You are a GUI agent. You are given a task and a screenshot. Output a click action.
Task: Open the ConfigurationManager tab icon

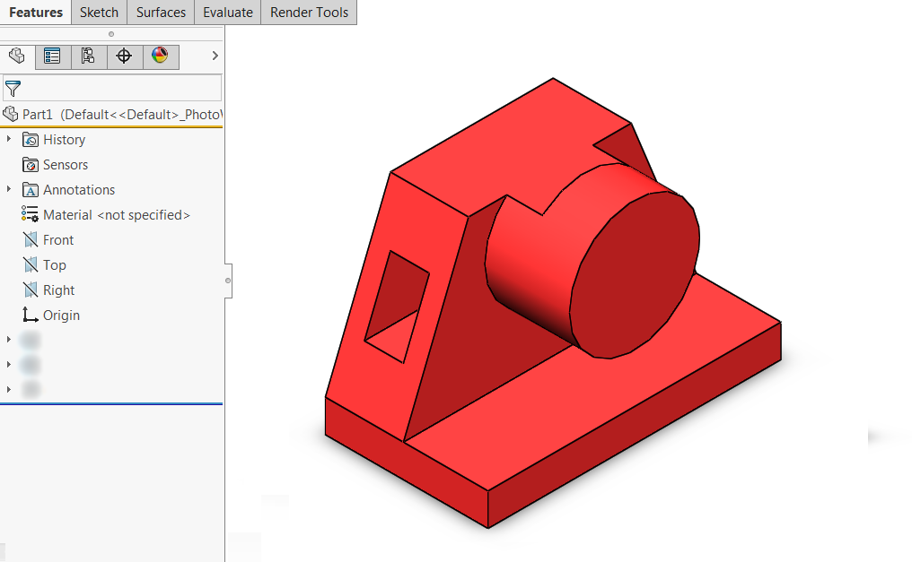tap(88, 56)
